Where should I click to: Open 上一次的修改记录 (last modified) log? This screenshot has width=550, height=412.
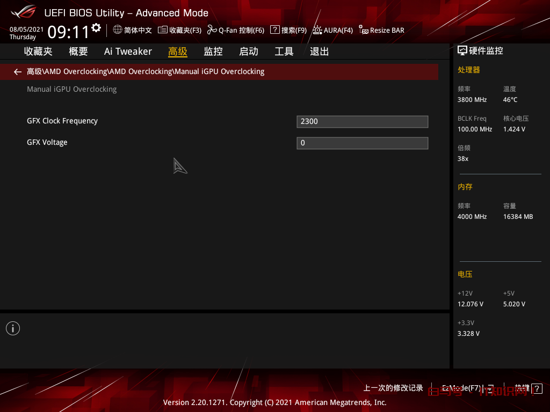pyautogui.click(x=393, y=388)
